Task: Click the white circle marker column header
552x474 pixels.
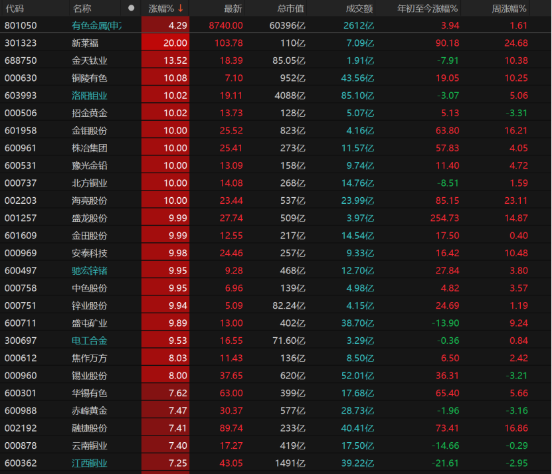Action: (x=132, y=8)
